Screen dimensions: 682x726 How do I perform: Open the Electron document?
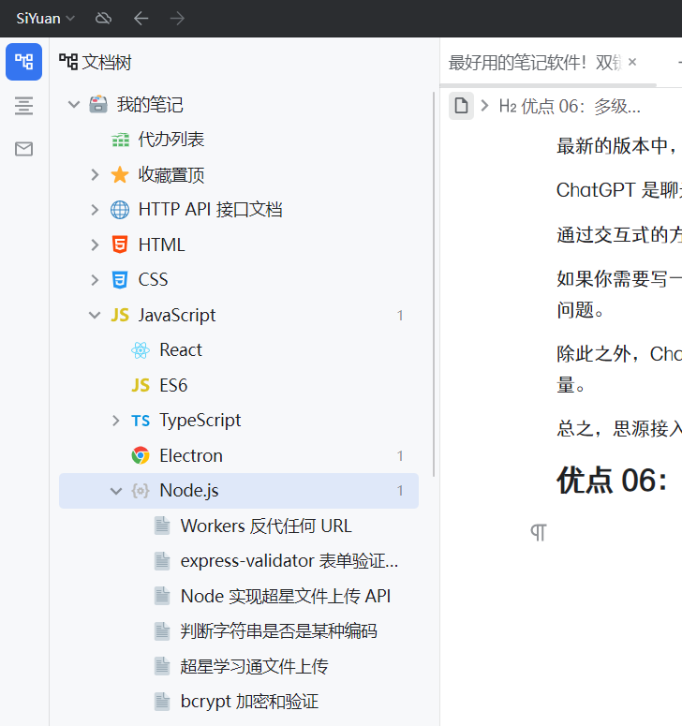coord(191,455)
